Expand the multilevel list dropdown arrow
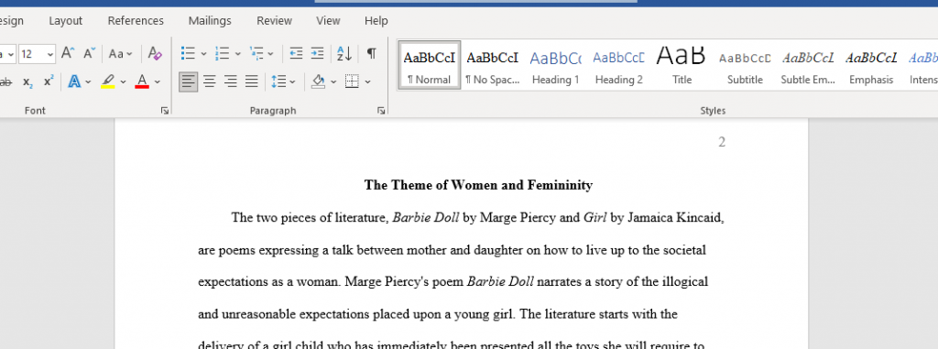Screen dimensions: 938x349 point(271,54)
